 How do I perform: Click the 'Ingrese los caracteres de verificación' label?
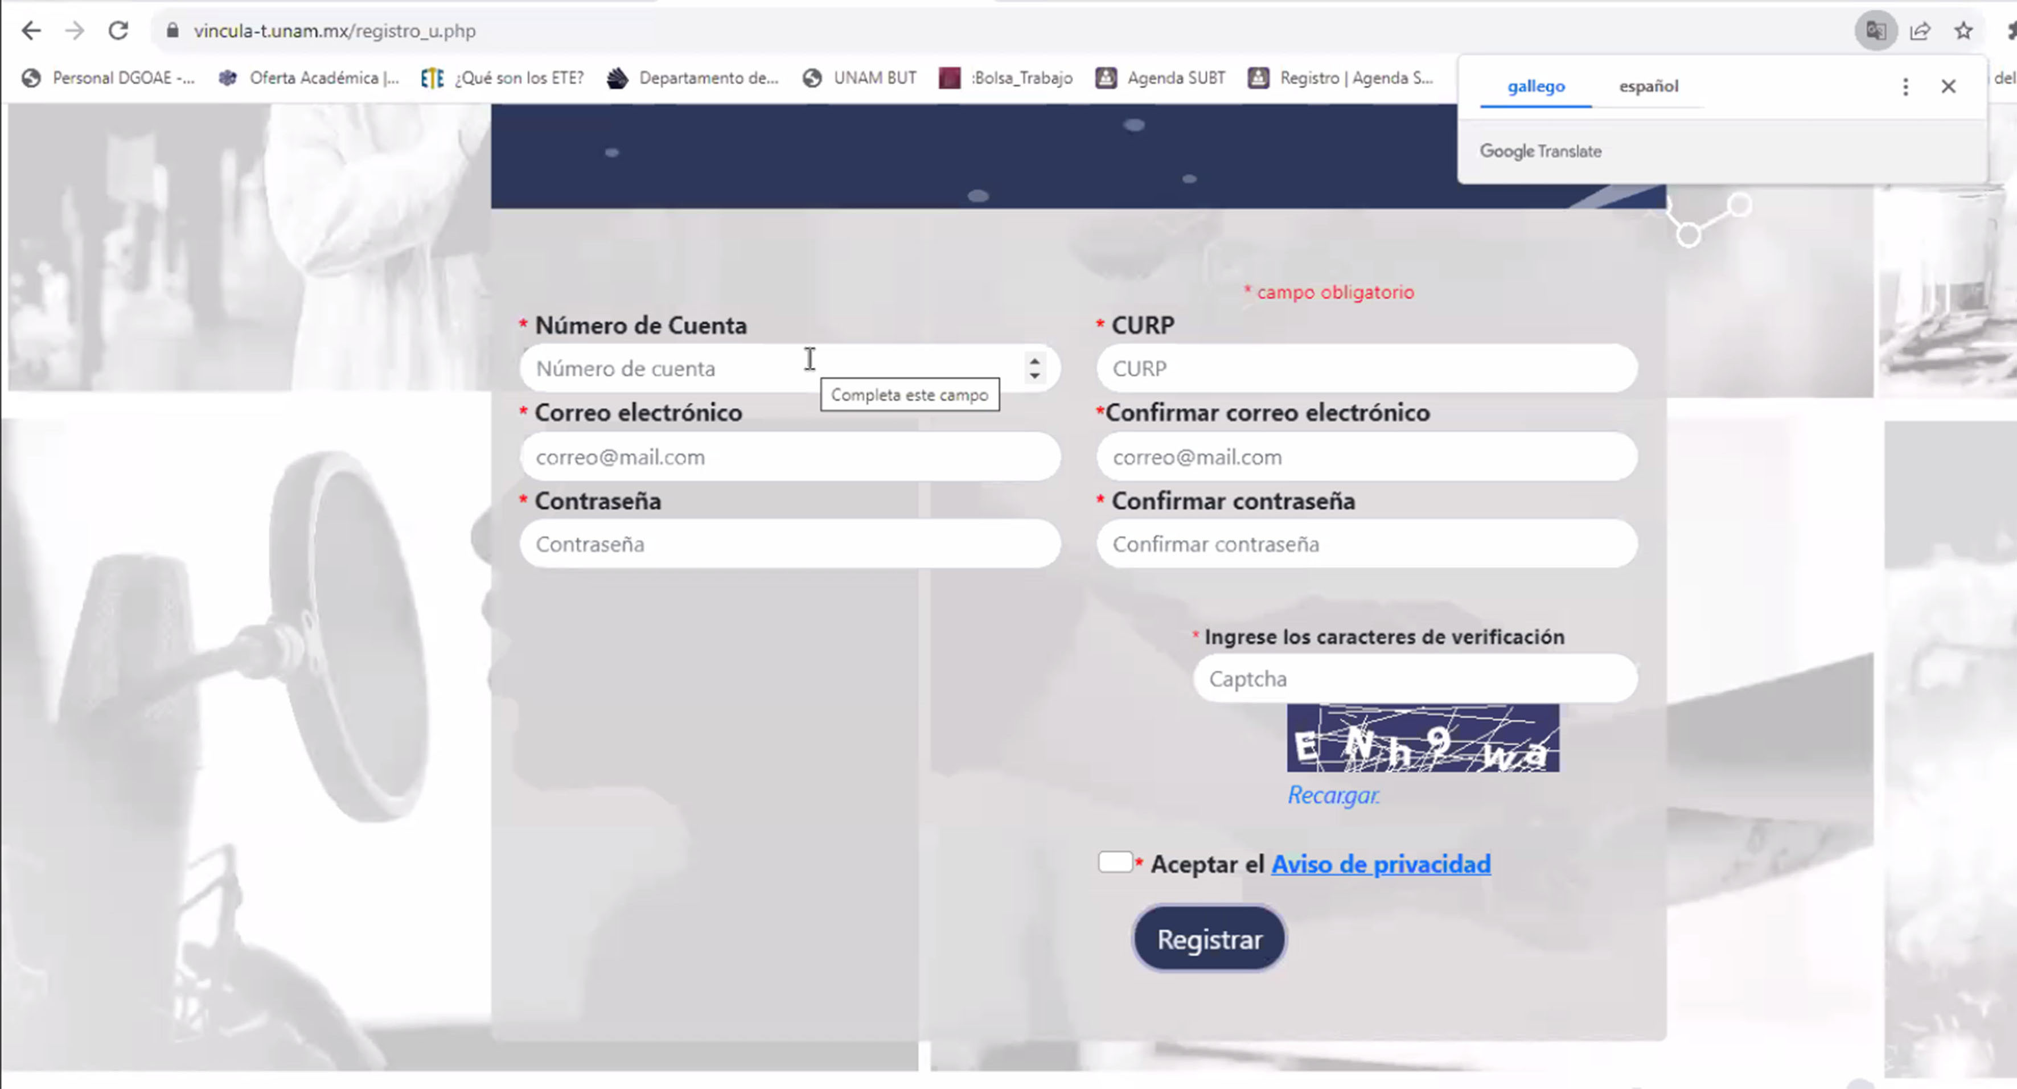click(x=1383, y=636)
